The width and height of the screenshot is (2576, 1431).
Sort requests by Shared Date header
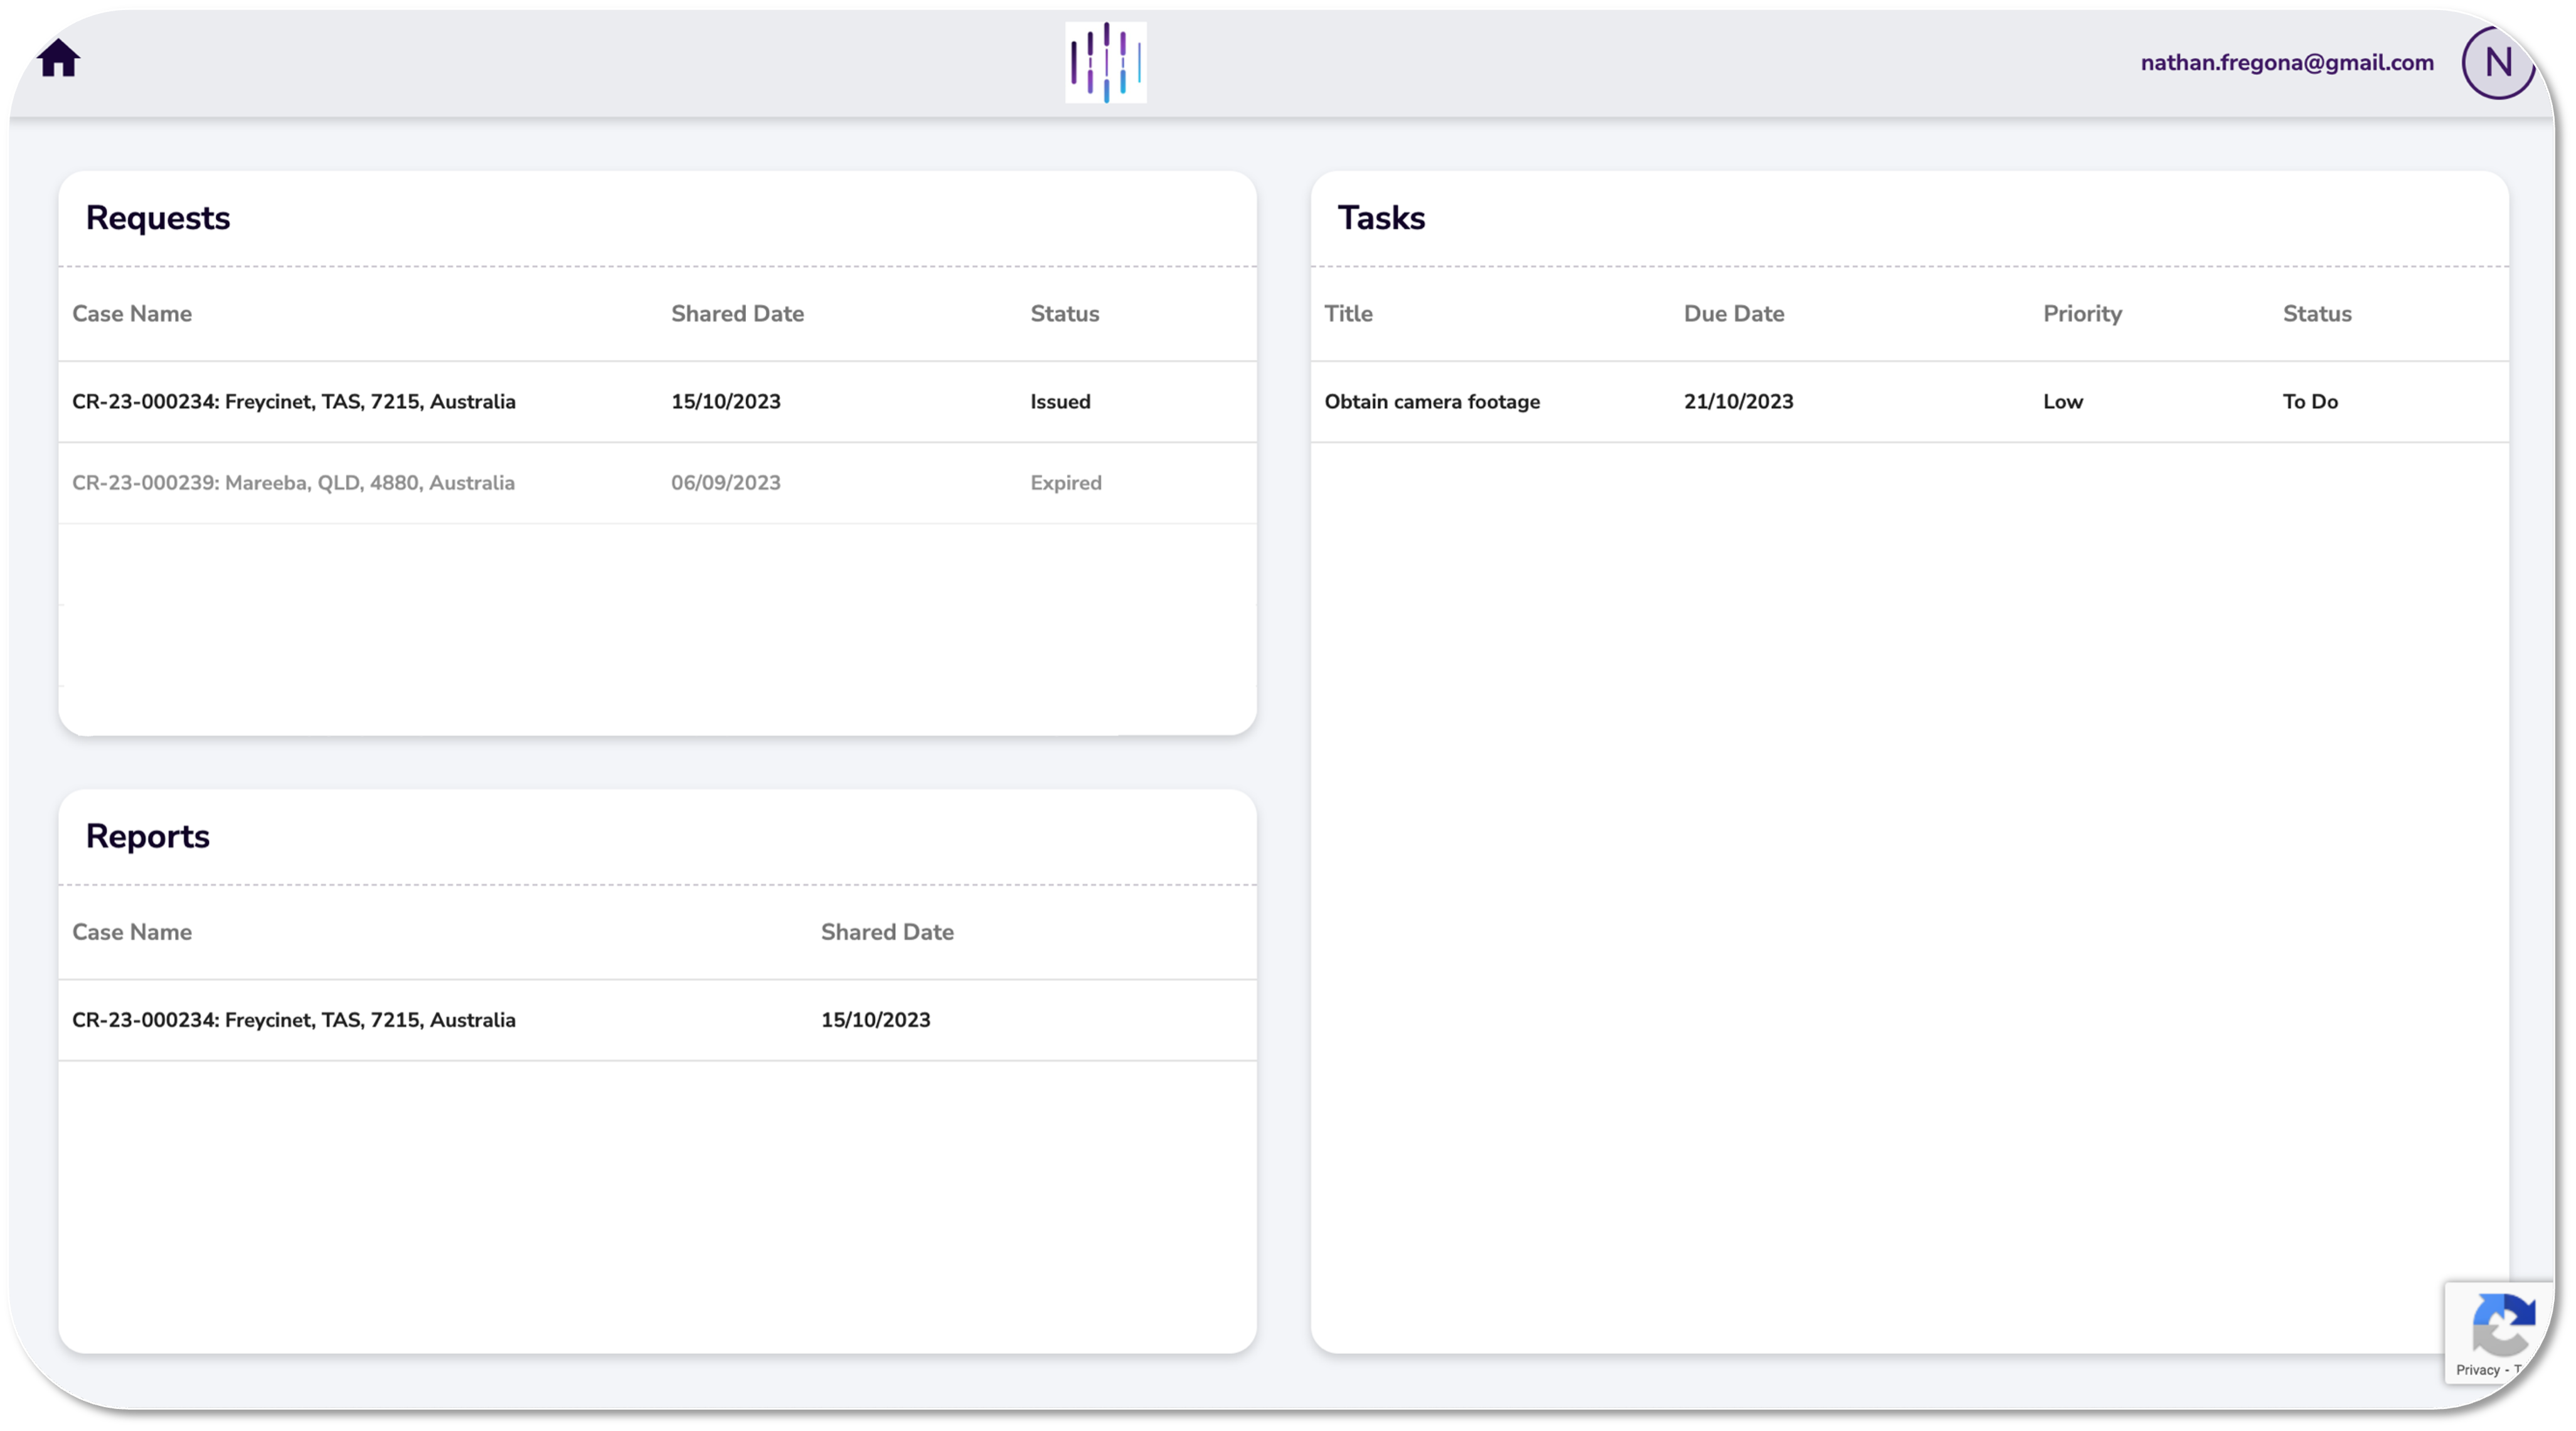(737, 314)
